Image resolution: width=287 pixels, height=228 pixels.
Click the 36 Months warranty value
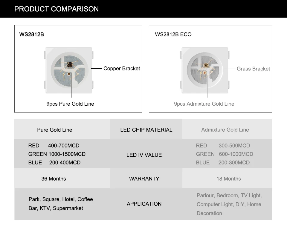pyautogui.click(x=54, y=179)
